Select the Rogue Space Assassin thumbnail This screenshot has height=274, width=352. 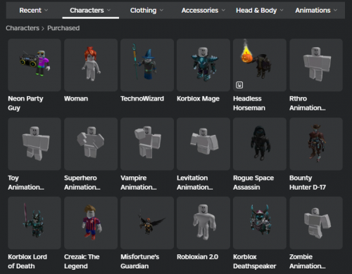click(260, 144)
